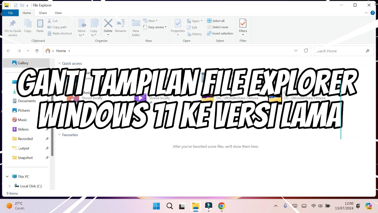Click Invert selection

click(220, 33)
